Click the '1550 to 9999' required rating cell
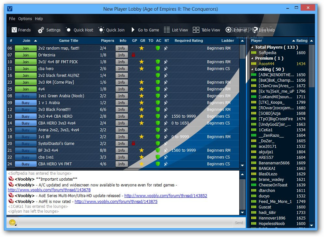The image size is (324, 237). (x=183, y=116)
